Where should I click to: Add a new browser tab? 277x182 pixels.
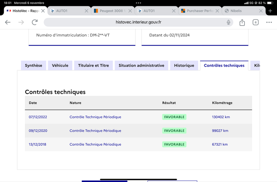(270, 11)
